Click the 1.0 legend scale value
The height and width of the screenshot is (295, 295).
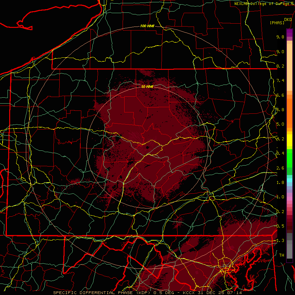pos(280,197)
